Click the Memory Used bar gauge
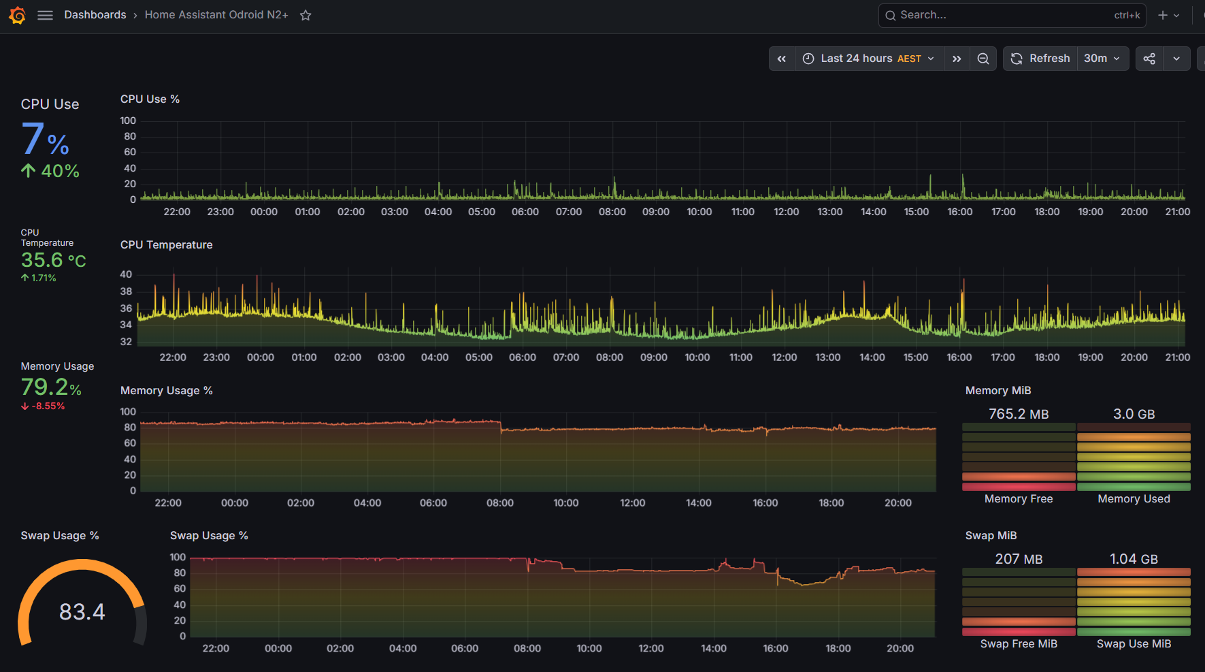This screenshot has height=672, width=1205. (x=1134, y=457)
